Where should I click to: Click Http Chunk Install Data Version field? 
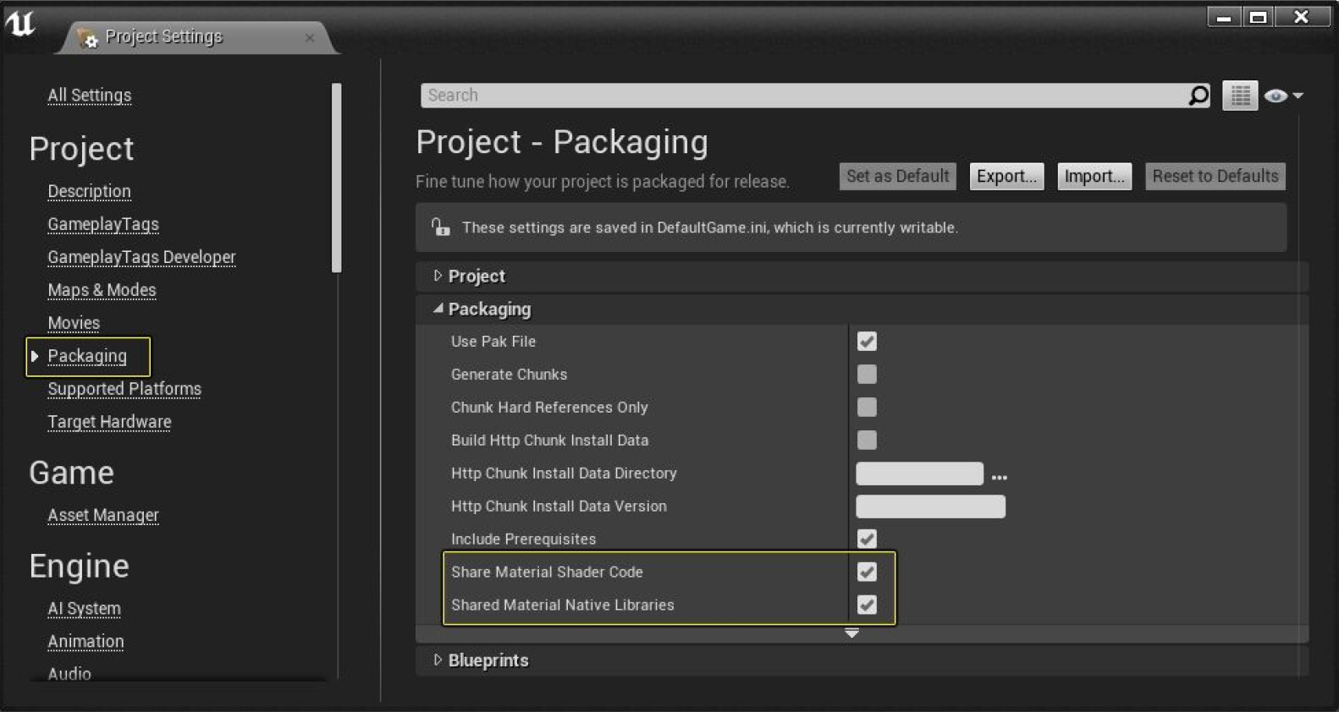931,506
